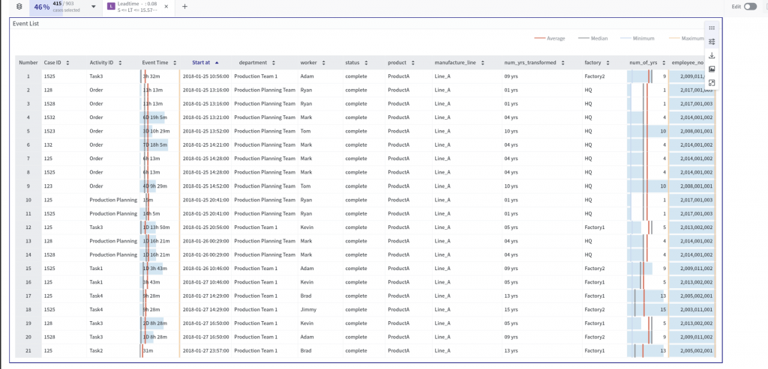Image resolution: width=768 pixels, height=369 pixels.
Task: Click the layers stack icon at top left
Action: click(x=19, y=7)
